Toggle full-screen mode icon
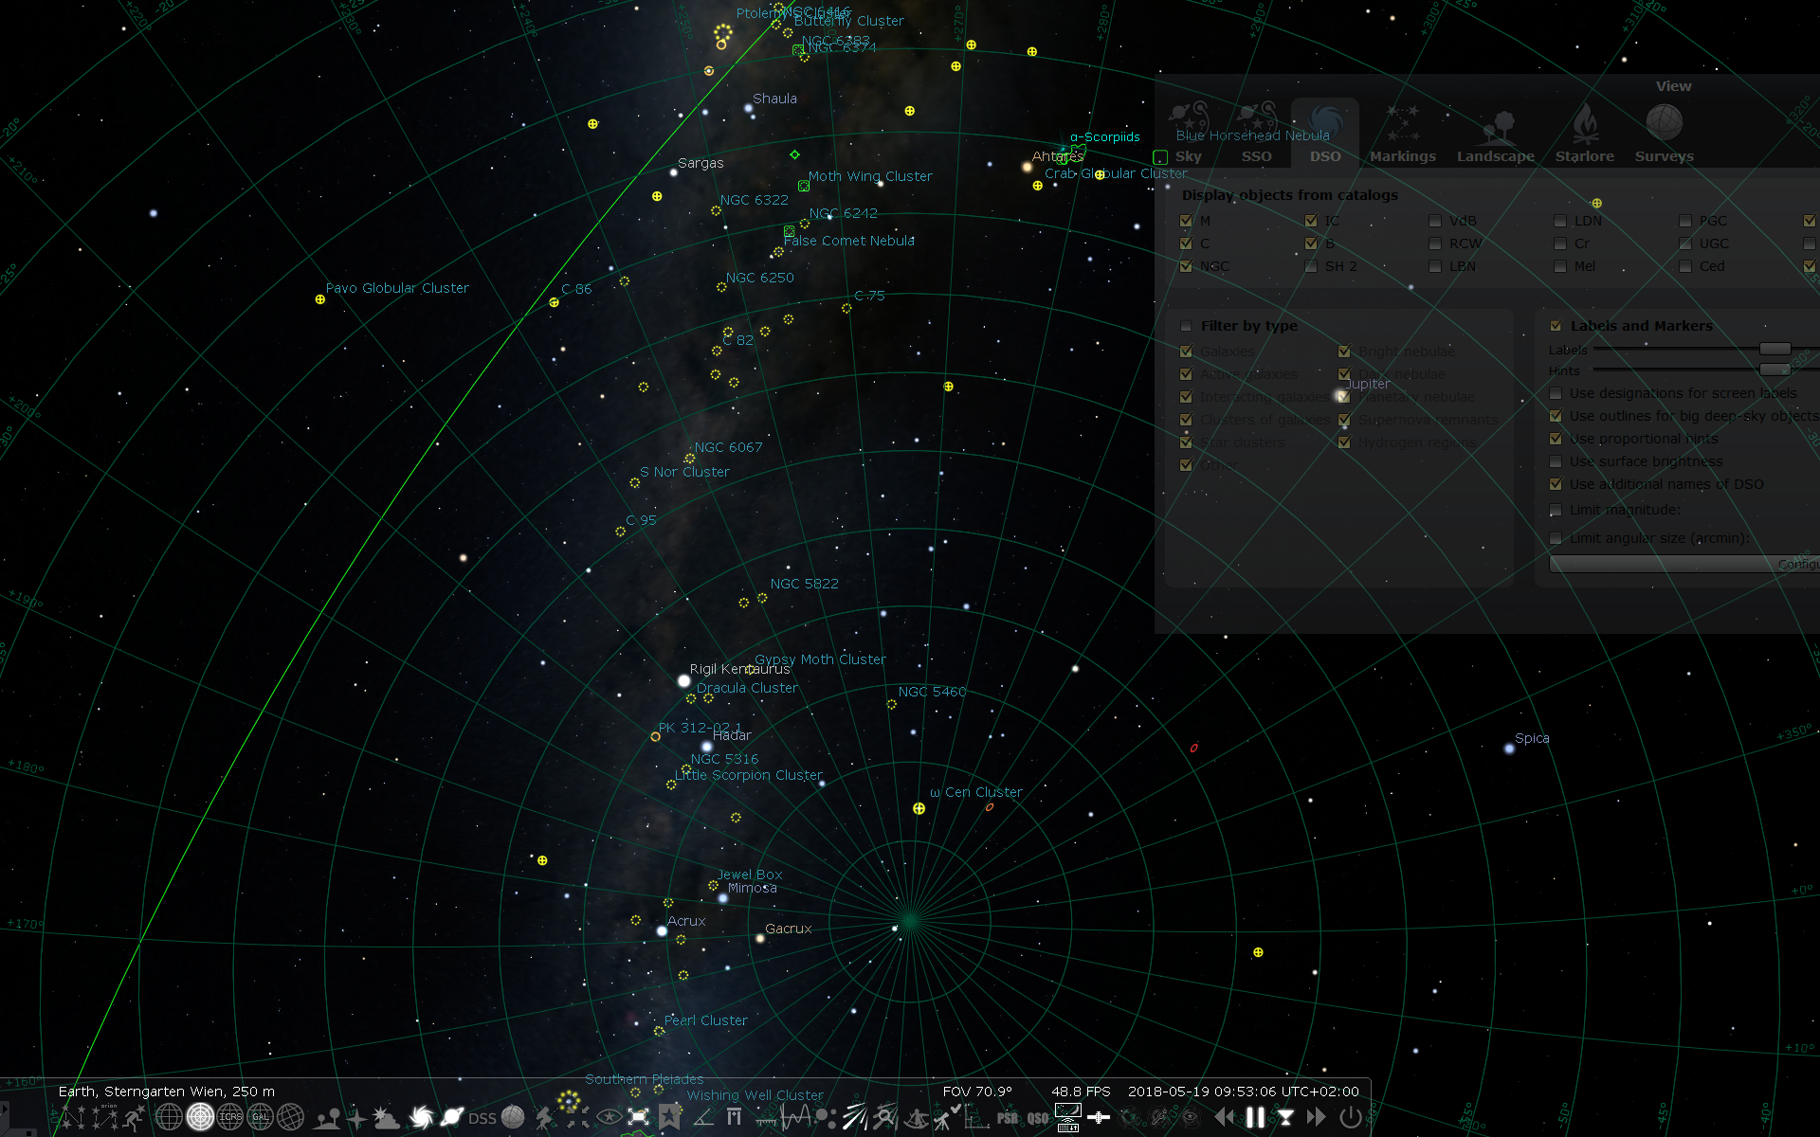 tap(638, 1118)
